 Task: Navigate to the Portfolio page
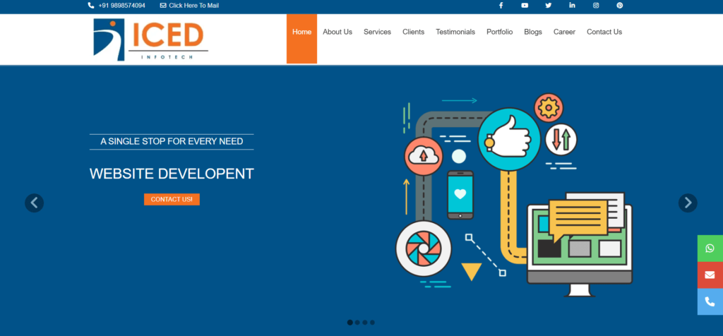coord(499,32)
